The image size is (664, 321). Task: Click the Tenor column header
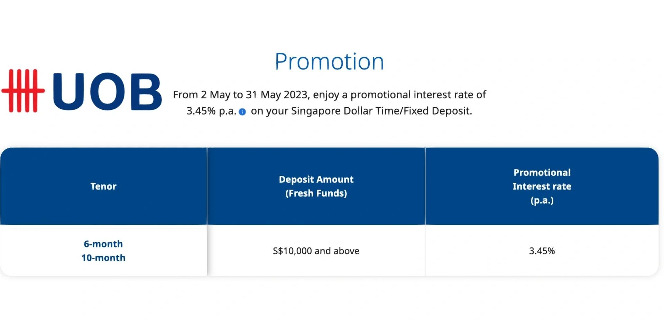coord(103,186)
